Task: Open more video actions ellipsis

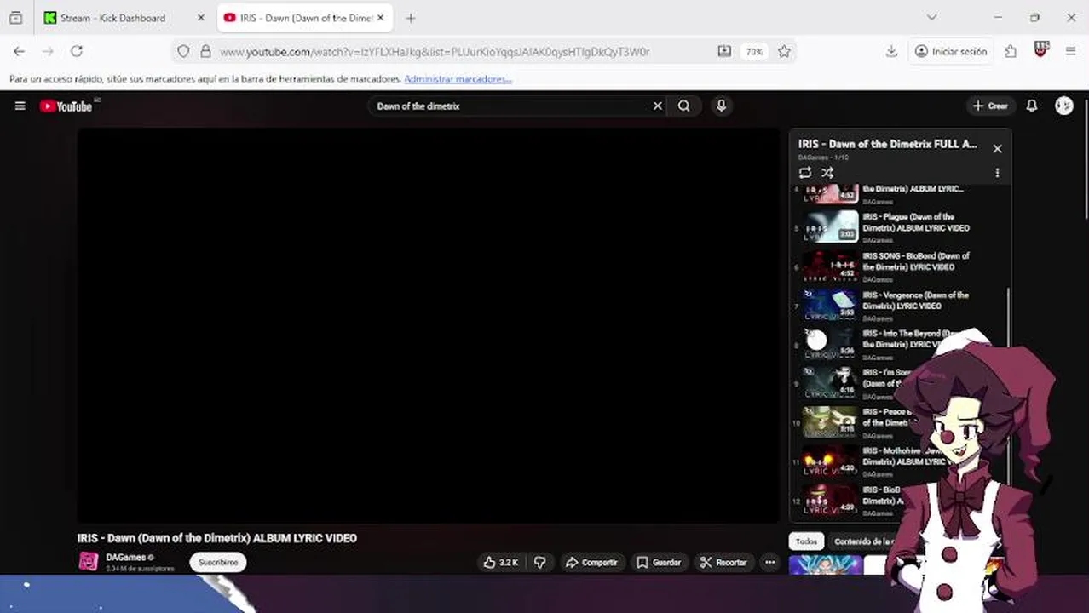Action: pos(769,563)
